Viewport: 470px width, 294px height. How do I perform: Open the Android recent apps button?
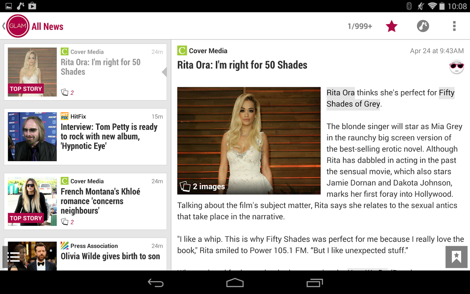[315, 283]
